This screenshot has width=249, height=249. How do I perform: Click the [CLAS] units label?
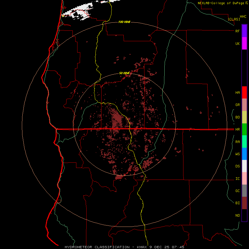point(234,19)
